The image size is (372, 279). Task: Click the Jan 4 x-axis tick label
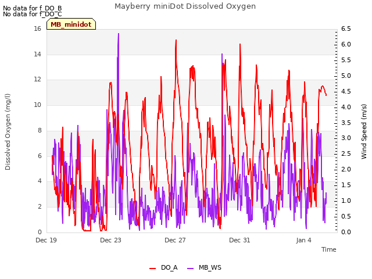[x=303, y=240]
